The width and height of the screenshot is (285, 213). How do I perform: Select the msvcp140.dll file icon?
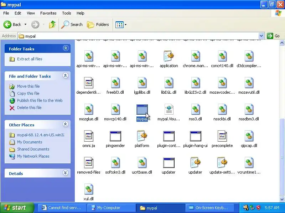(115, 109)
